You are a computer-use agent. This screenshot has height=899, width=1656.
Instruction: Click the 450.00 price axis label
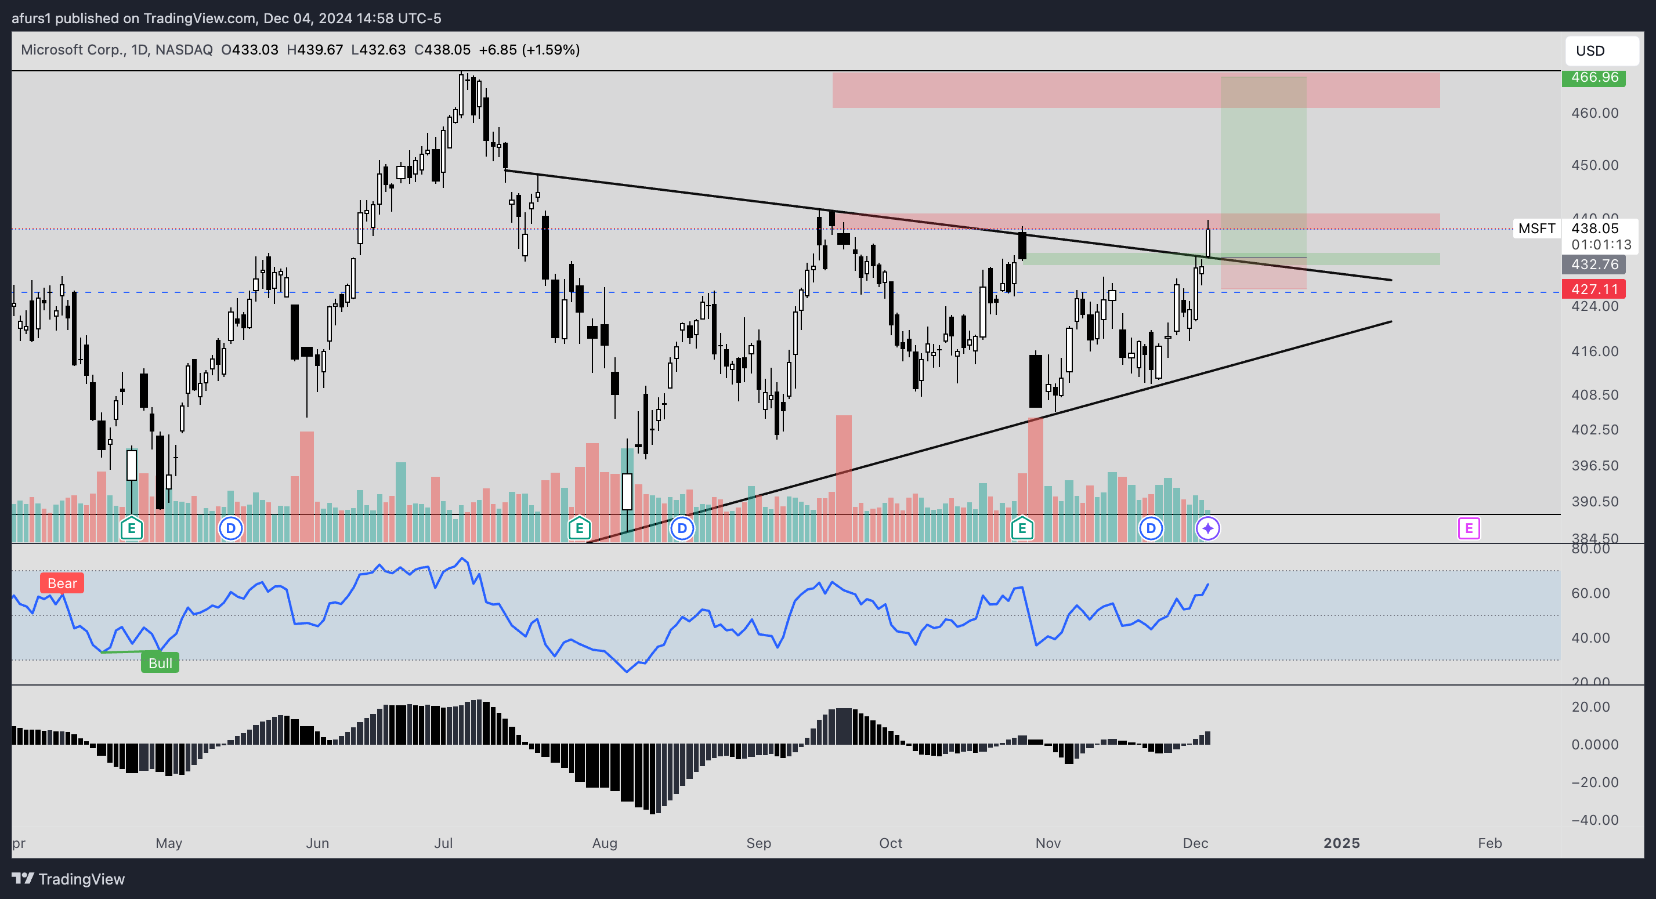pos(1594,165)
